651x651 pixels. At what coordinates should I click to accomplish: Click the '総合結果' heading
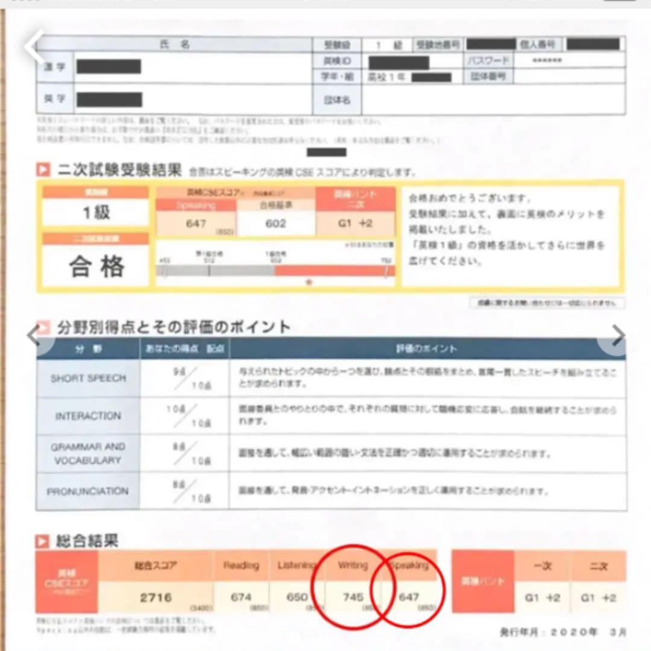click(x=87, y=541)
